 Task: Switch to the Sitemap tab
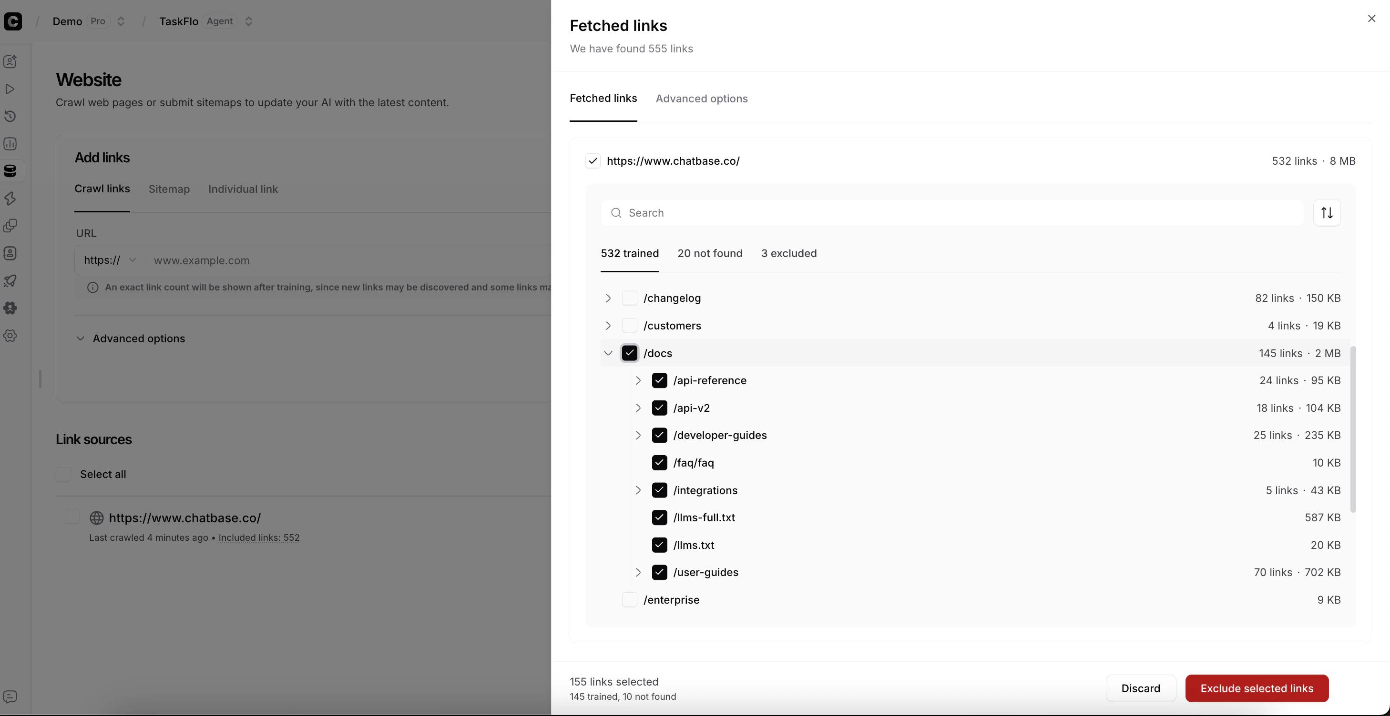(x=169, y=189)
